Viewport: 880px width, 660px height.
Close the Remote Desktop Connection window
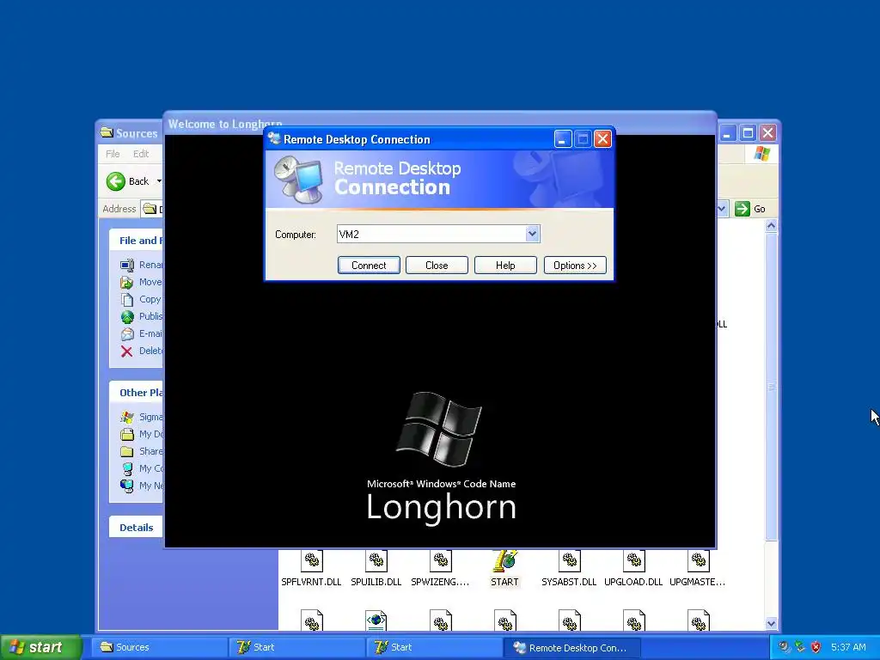pyautogui.click(x=602, y=138)
